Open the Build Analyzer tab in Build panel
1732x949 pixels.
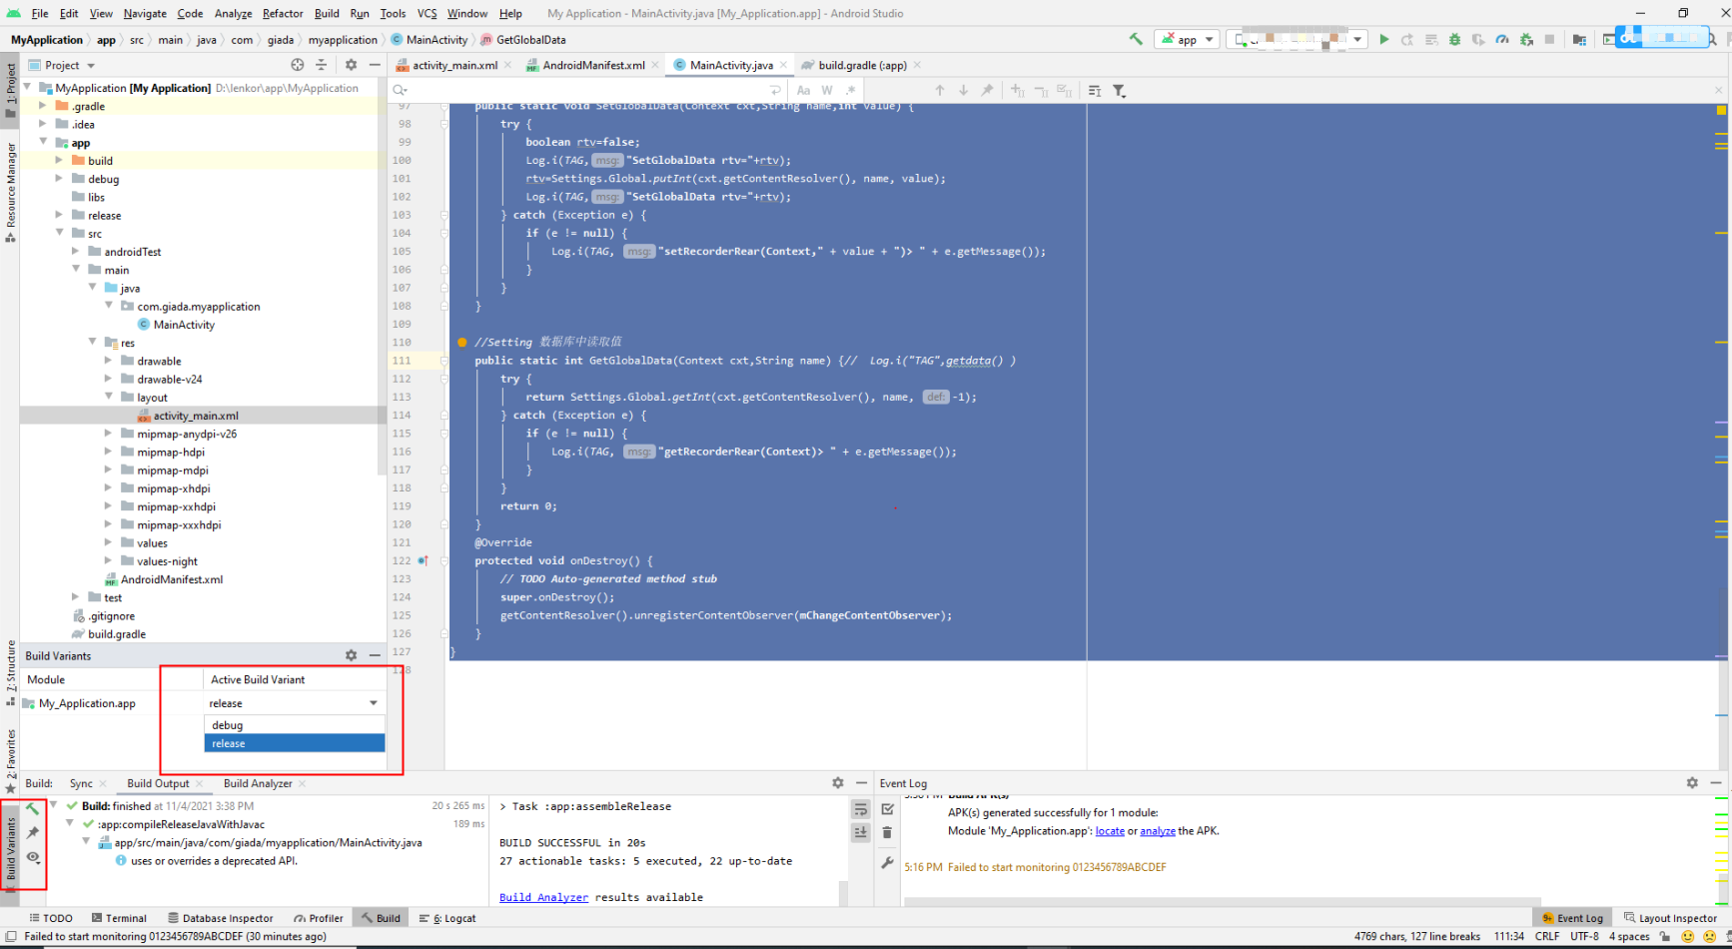point(258,783)
